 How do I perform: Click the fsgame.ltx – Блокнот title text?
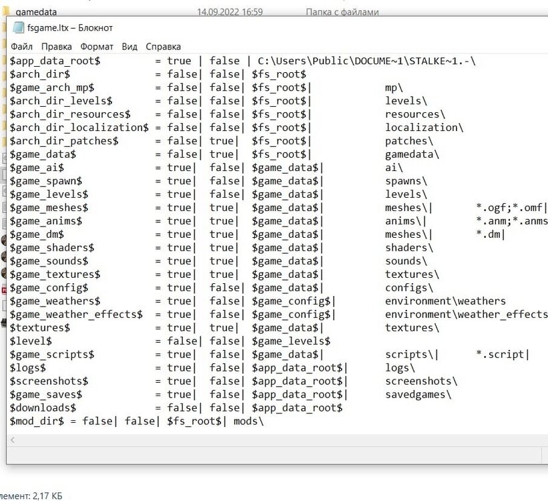(x=70, y=27)
